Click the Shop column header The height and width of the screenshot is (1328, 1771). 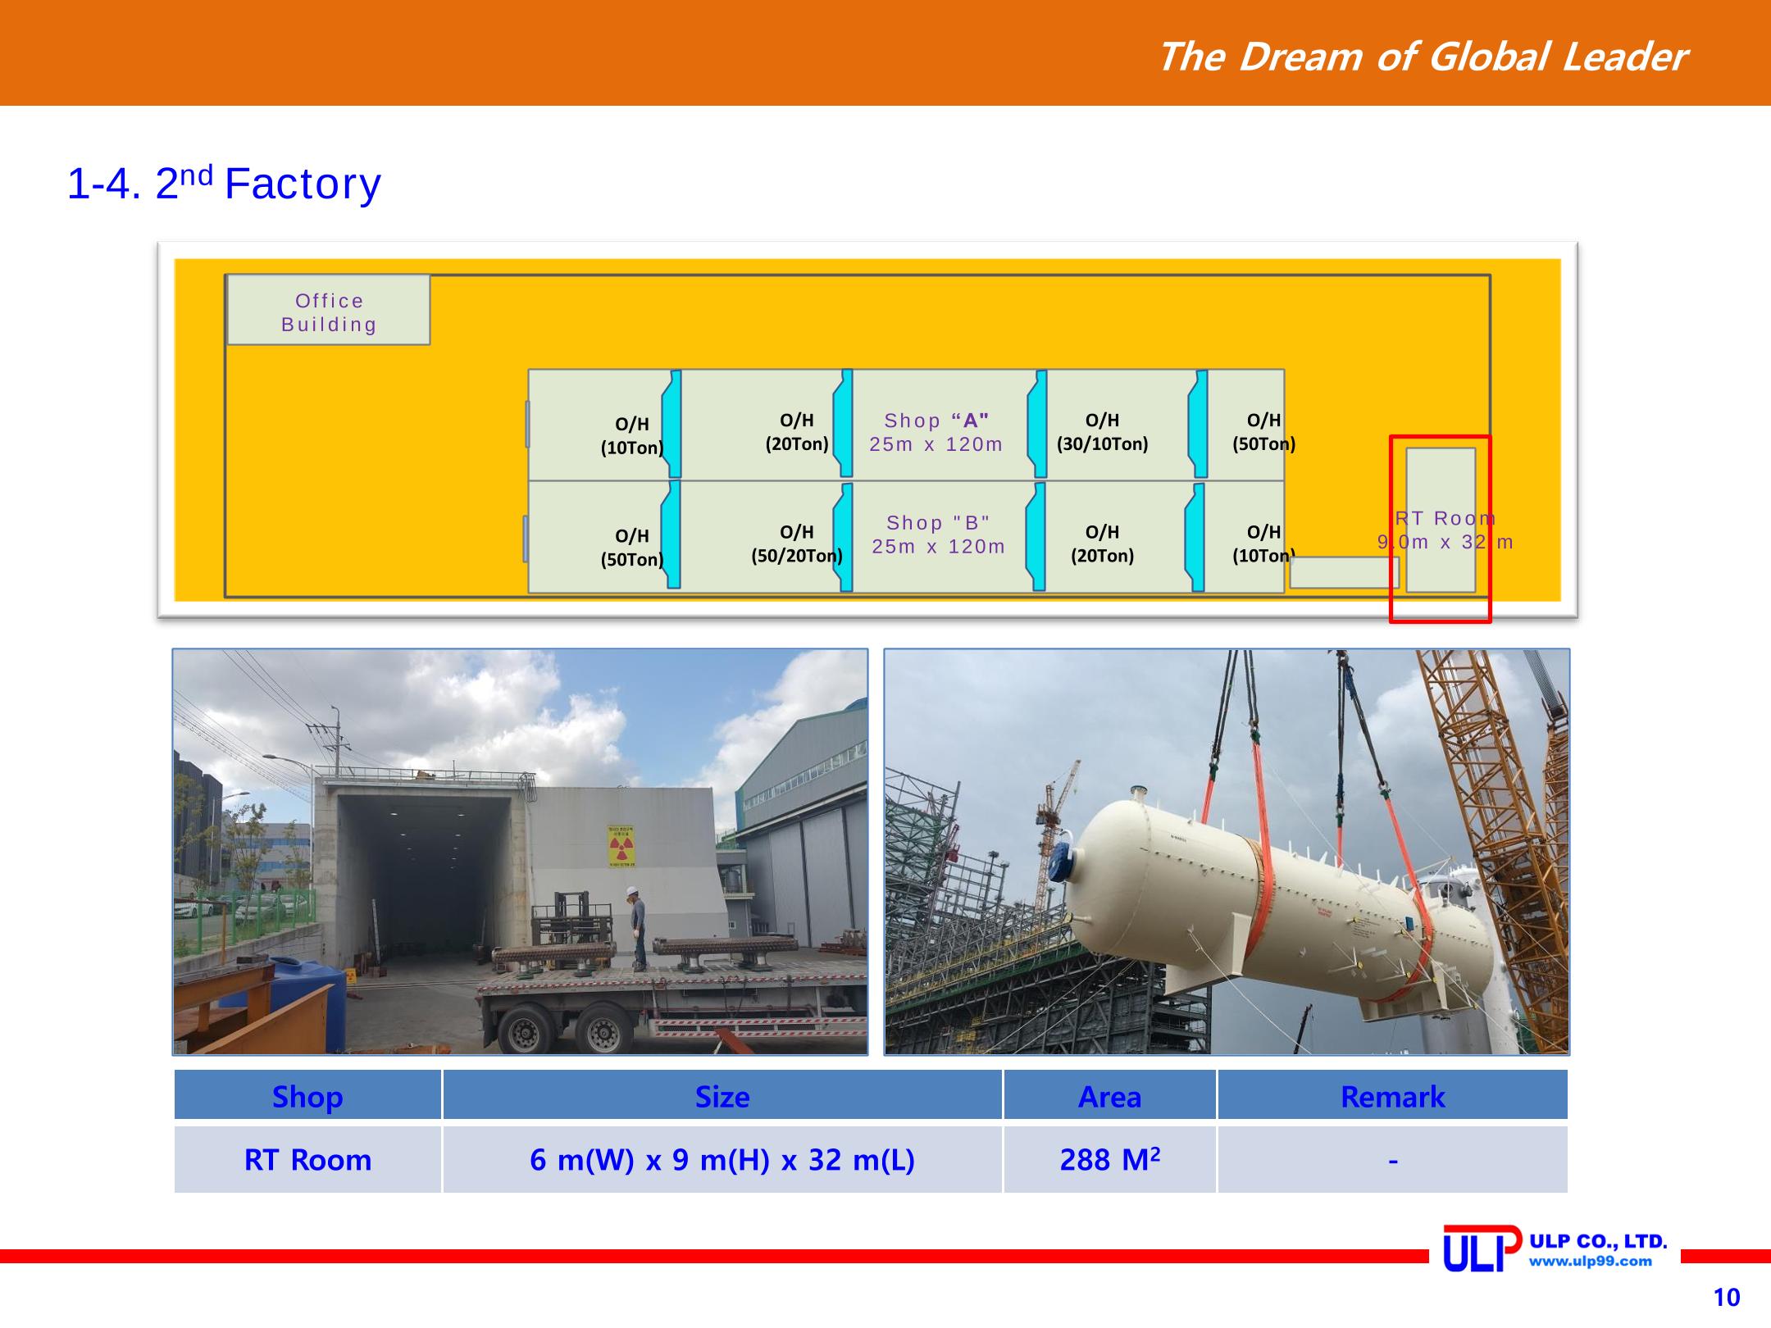pyautogui.click(x=307, y=1095)
